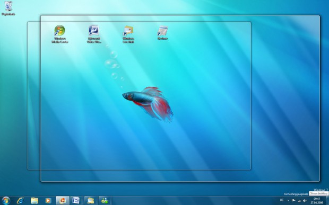Launch Windows Media Player from taskbar
The image size is (329, 205).
(x=48, y=201)
